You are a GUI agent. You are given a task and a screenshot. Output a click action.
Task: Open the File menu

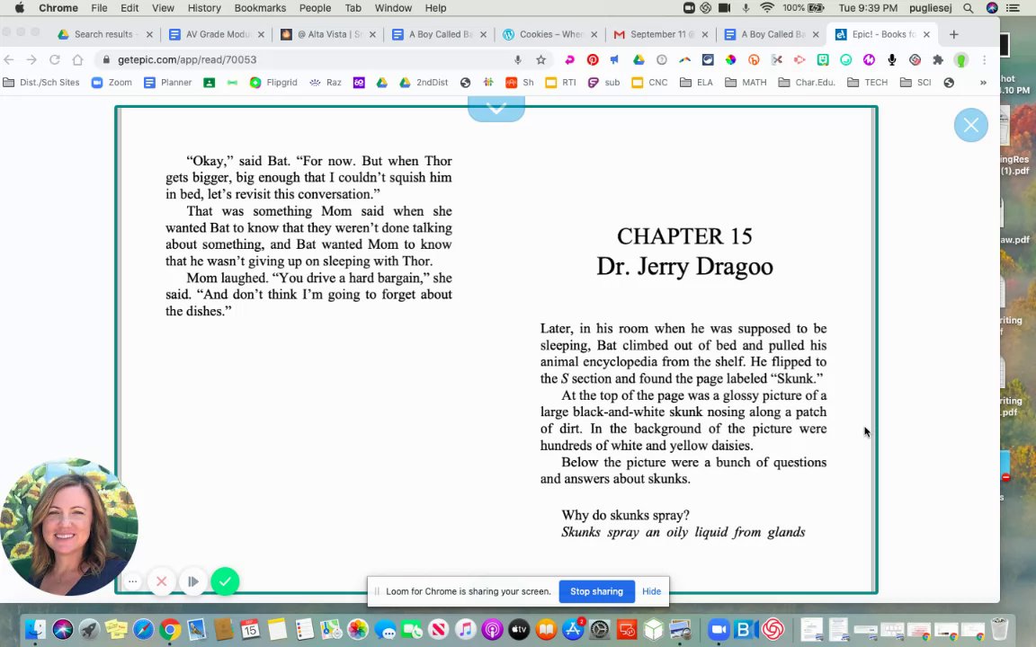tap(99, 8)
